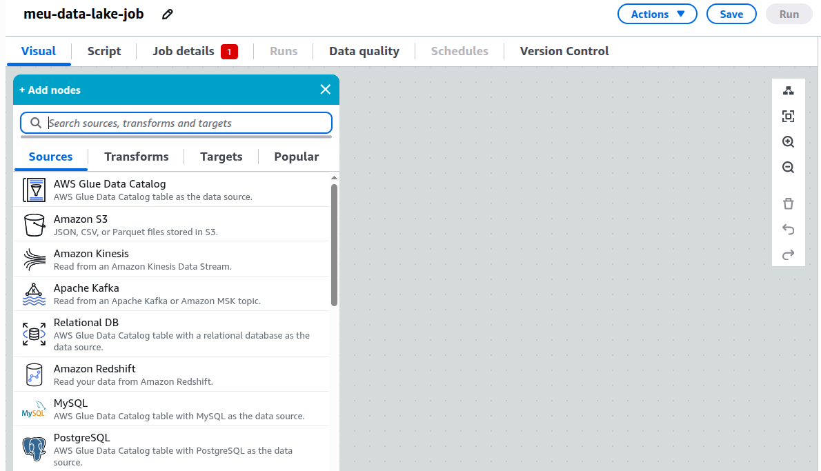Switch to the Transforms node tab

136,157
